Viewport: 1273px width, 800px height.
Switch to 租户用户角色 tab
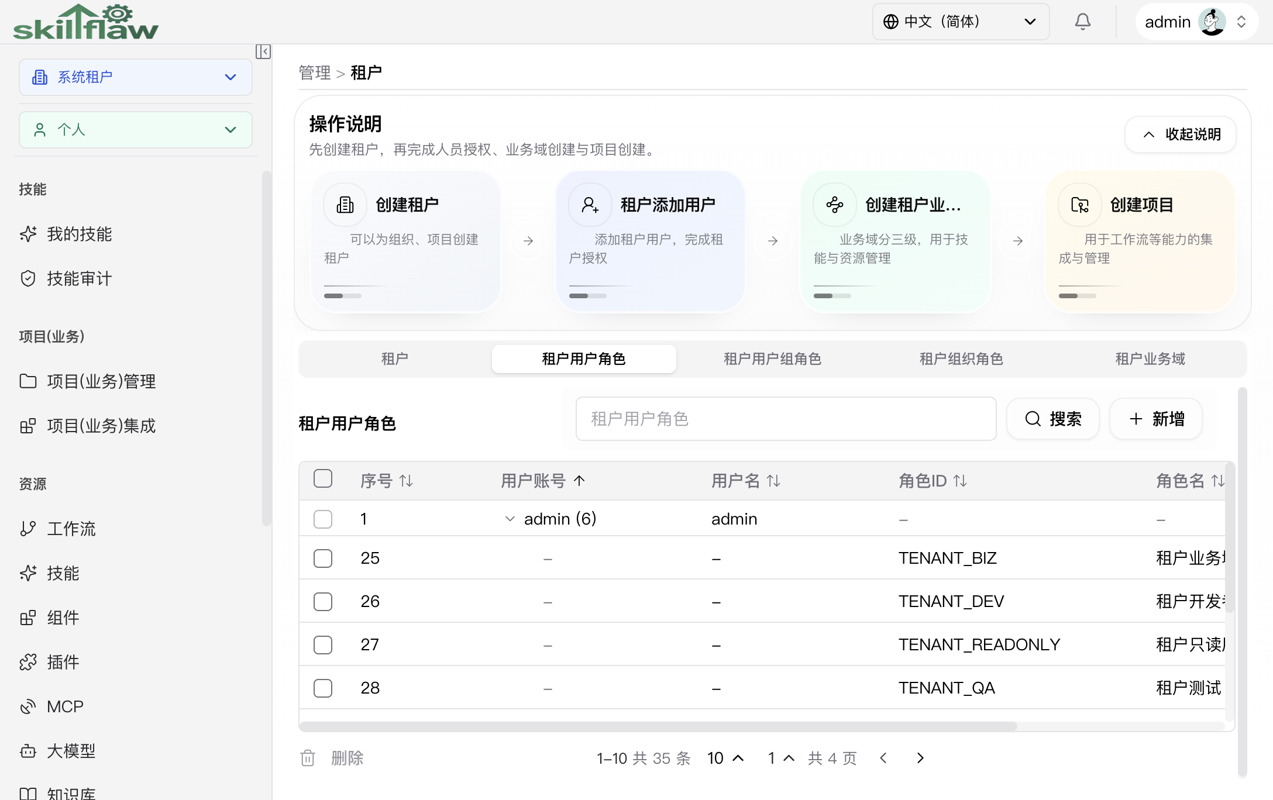[584, 358]
